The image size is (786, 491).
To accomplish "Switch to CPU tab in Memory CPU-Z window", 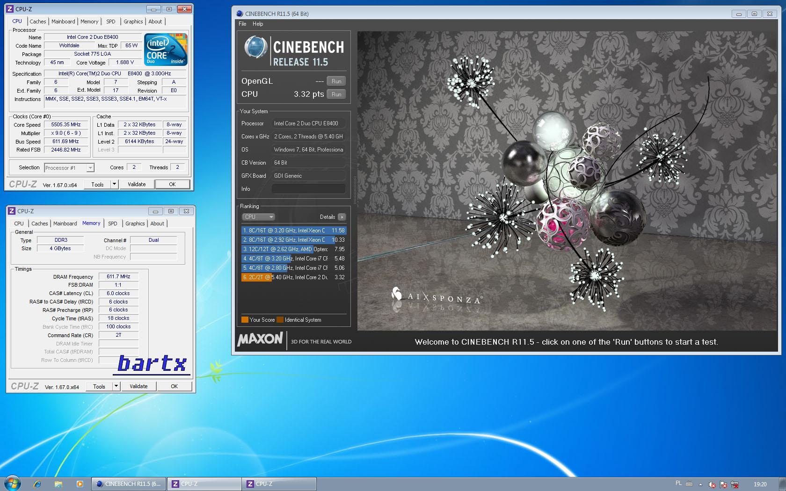I will pyautogui.click(x=19, y=224).
